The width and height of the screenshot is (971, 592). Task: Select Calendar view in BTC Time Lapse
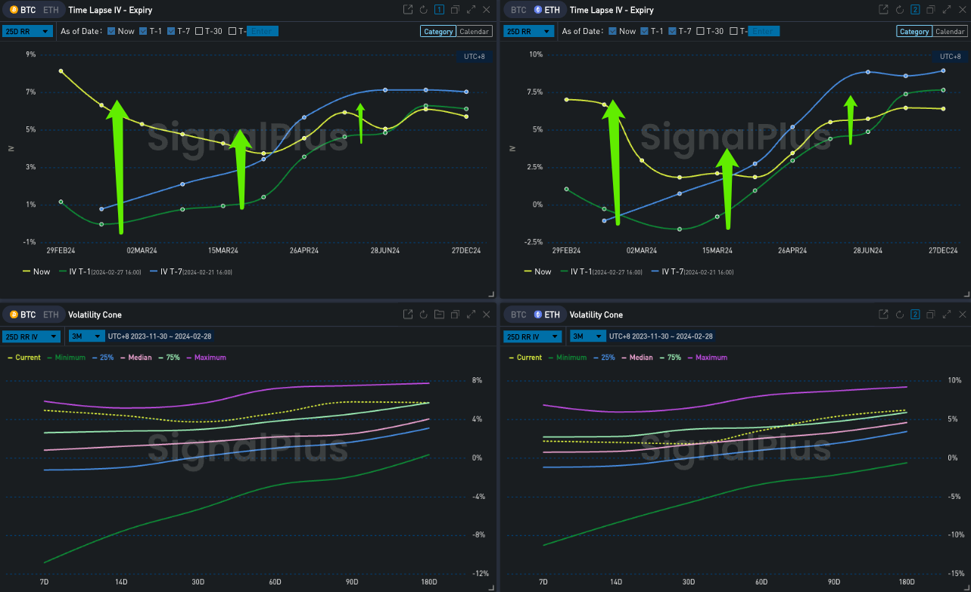475,32
